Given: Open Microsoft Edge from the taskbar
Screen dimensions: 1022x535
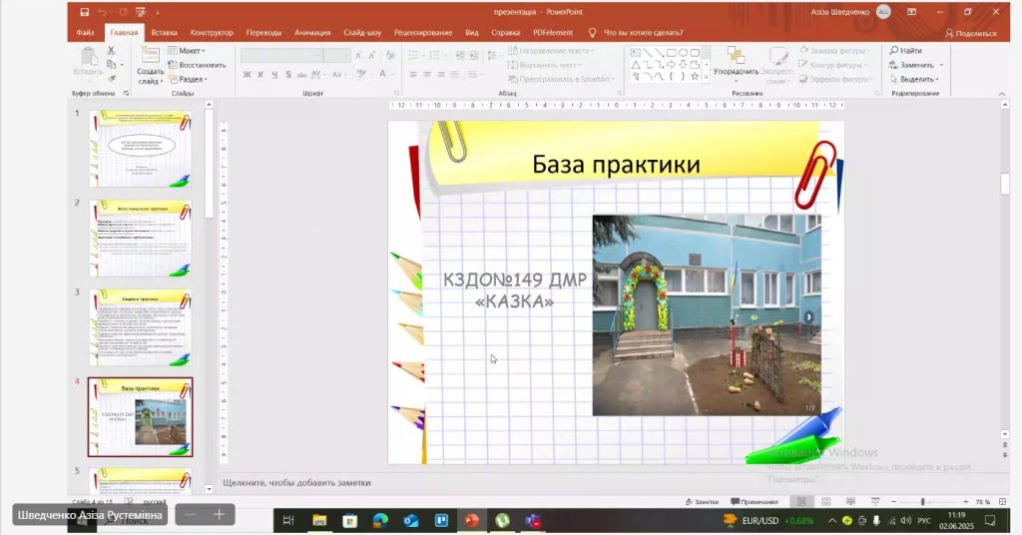Looking at the screenshot, I should [x=380, y=520].
